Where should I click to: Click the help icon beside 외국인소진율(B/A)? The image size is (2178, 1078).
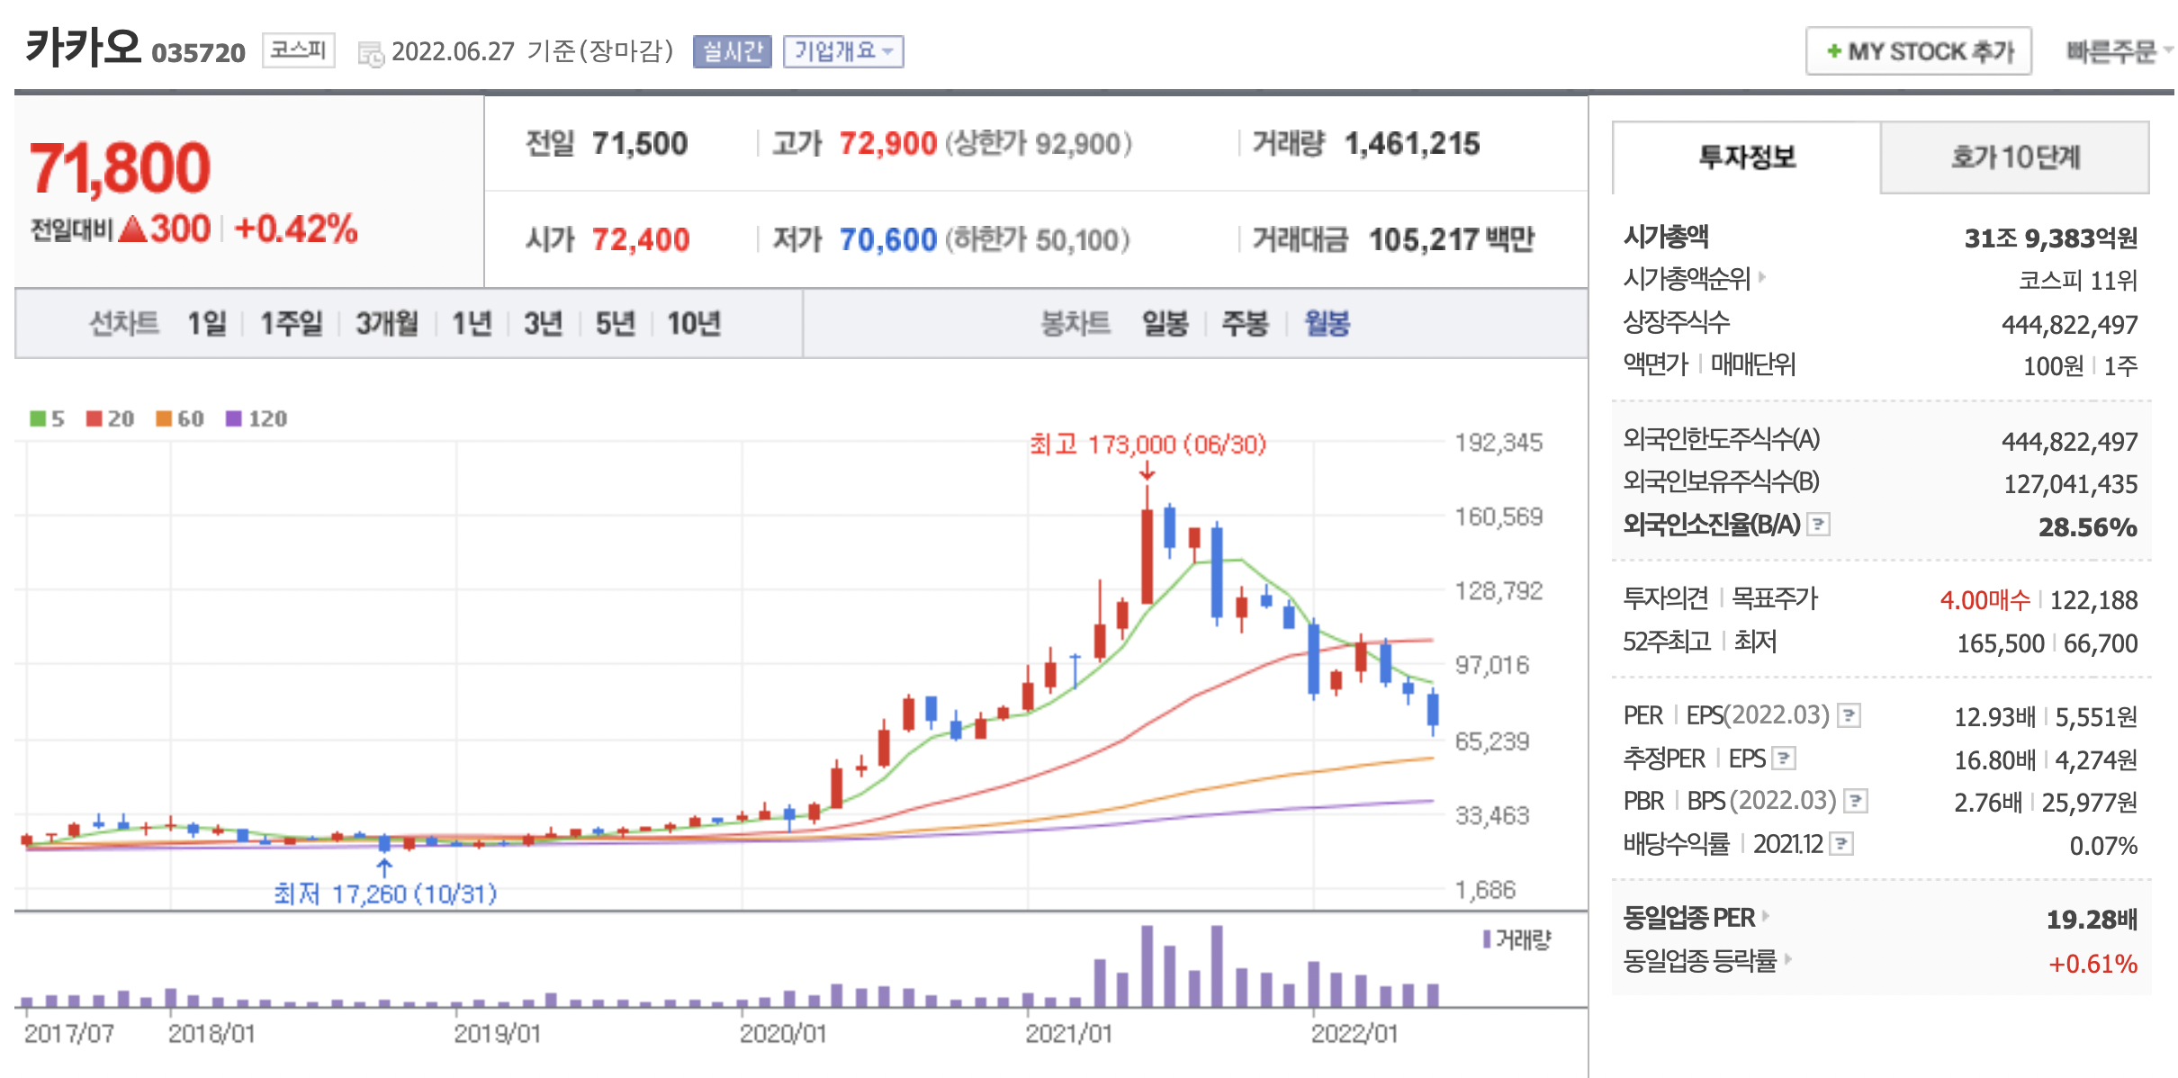[1818, 524]
